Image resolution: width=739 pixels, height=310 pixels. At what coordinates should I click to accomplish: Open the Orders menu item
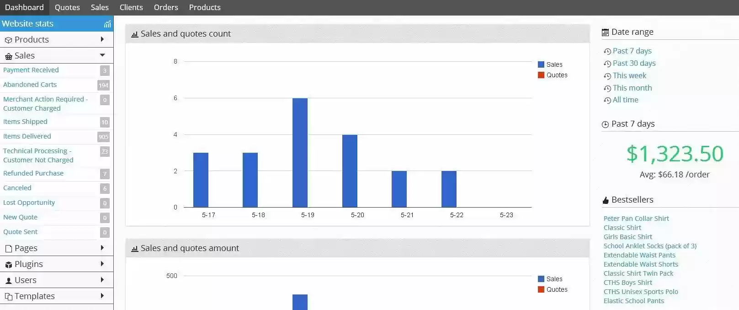[166, 7]
